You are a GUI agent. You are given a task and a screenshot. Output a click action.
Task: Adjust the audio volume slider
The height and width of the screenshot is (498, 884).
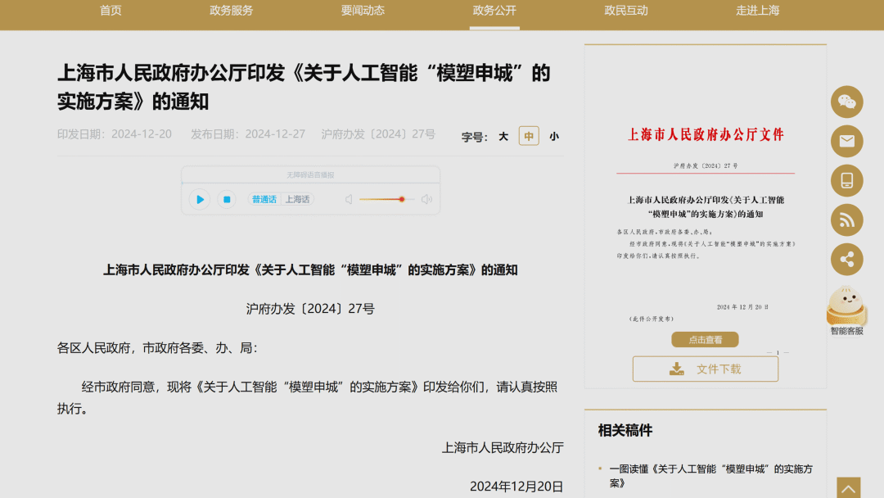click(x=386, y=199)
